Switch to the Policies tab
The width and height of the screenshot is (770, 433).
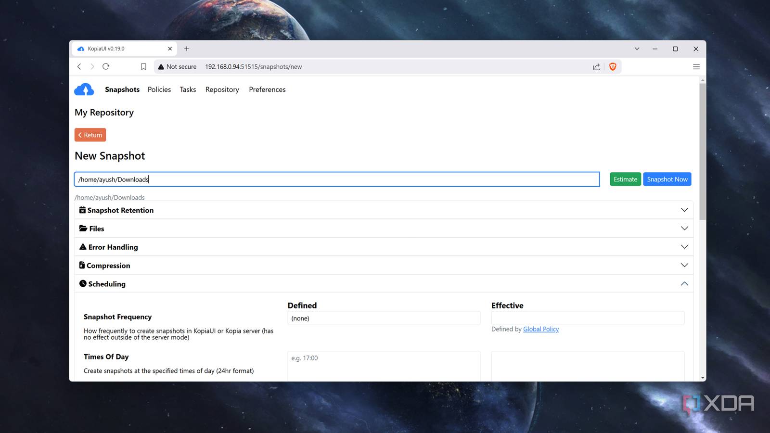click(x=159, y=89)
